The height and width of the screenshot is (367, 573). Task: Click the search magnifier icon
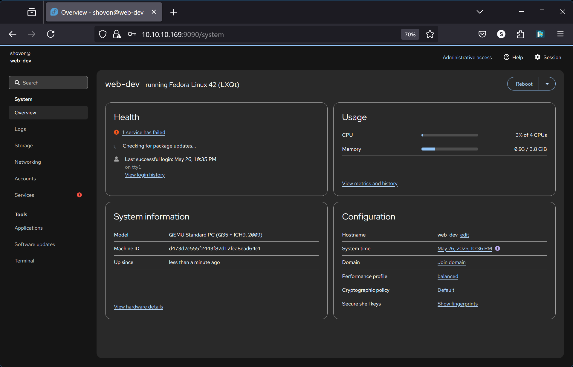coord(17,83)
